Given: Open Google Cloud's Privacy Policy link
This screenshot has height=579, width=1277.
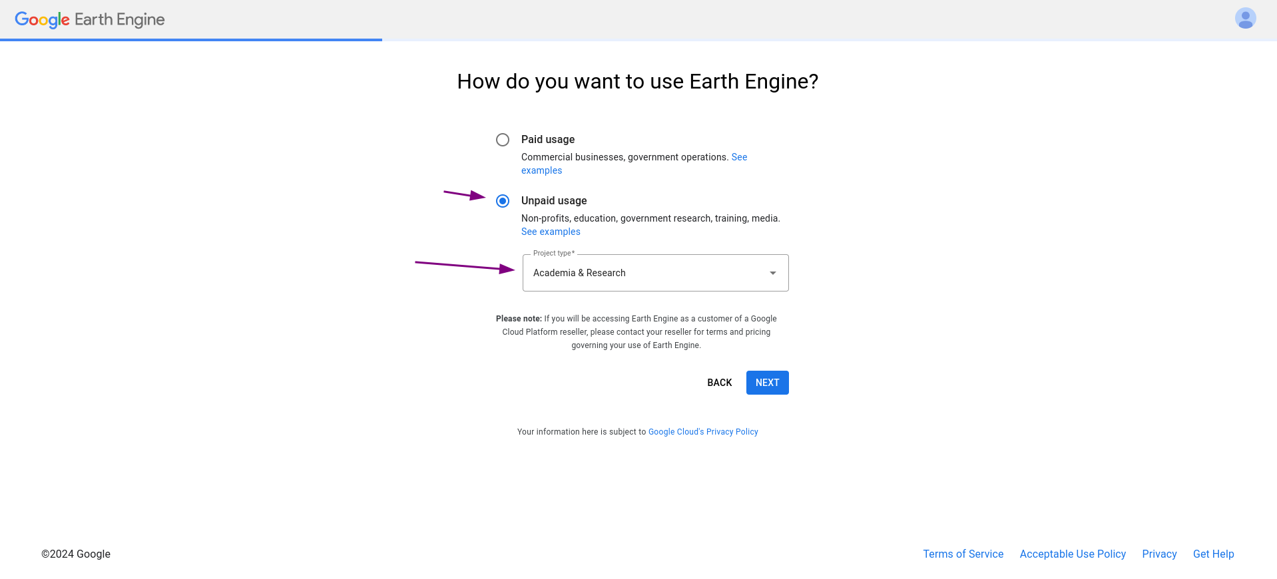Looking at the screenshot, I should pyautogui.click(x=703, y=432).
